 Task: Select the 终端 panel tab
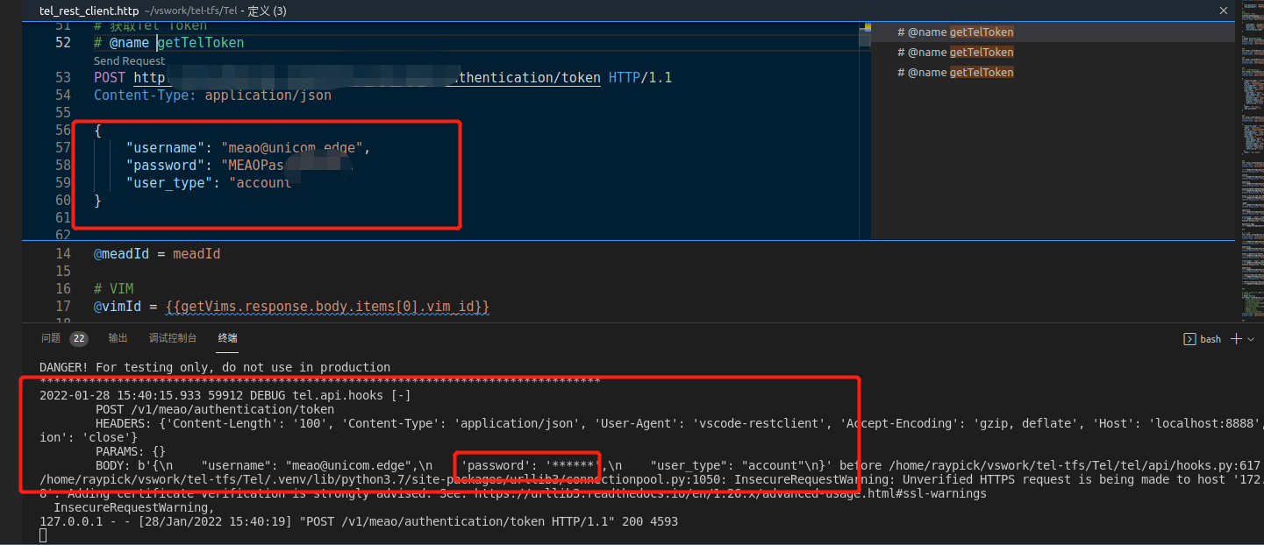click(226, 337)
